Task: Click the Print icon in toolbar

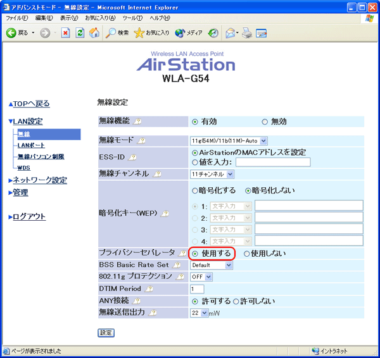Action: coord(247,33)
